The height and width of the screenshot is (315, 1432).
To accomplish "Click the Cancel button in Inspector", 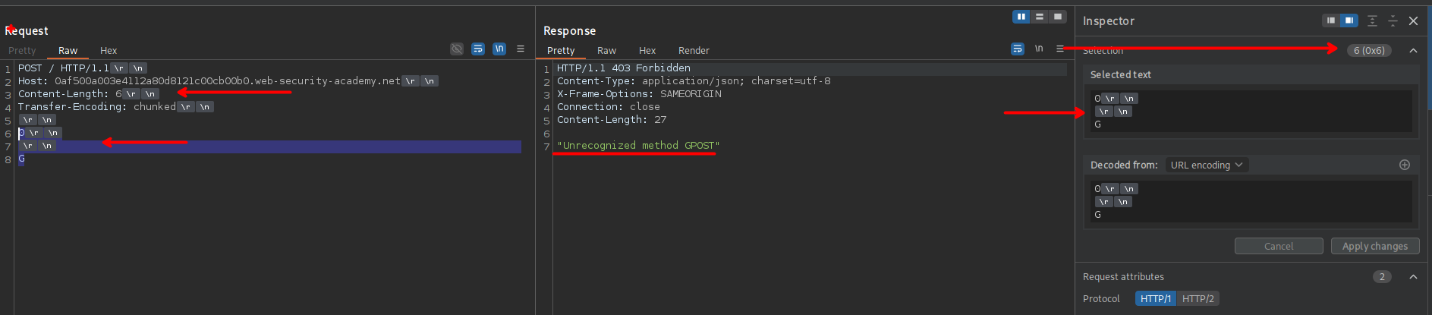I will tap(1279, 246).
